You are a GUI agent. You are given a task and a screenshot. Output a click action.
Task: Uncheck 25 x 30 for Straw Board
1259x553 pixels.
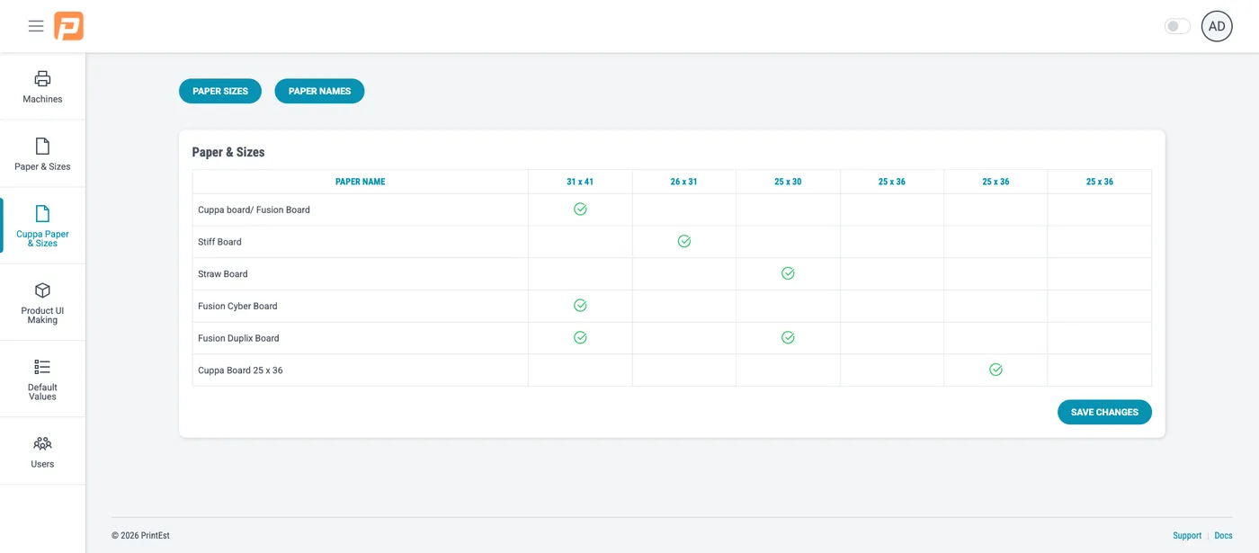pos(788,273)
